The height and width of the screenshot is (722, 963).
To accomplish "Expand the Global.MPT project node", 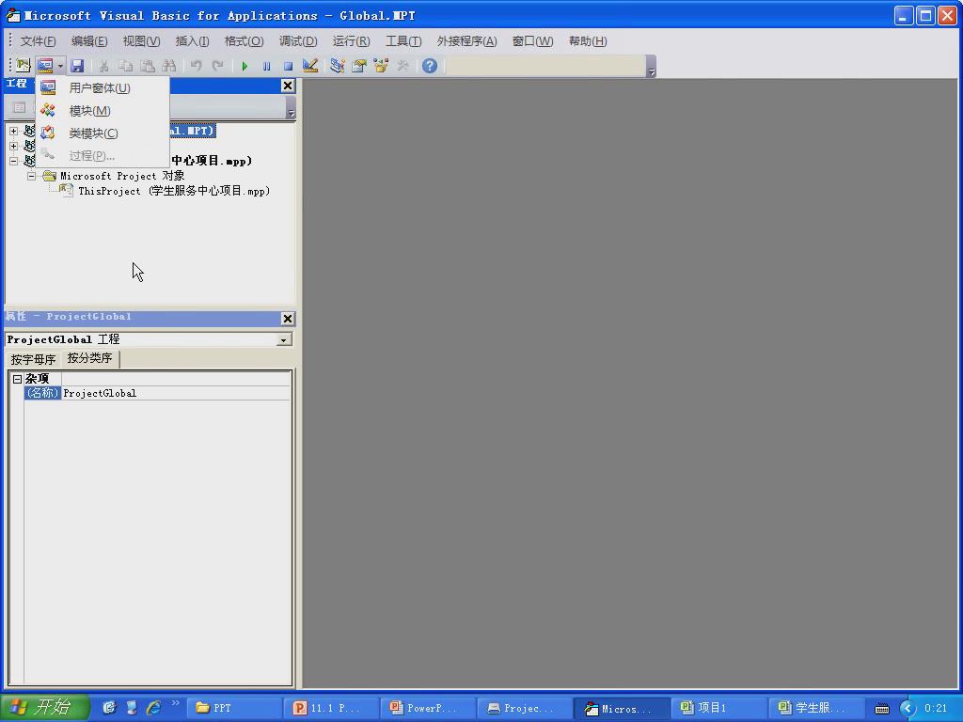I will (13, 131).
